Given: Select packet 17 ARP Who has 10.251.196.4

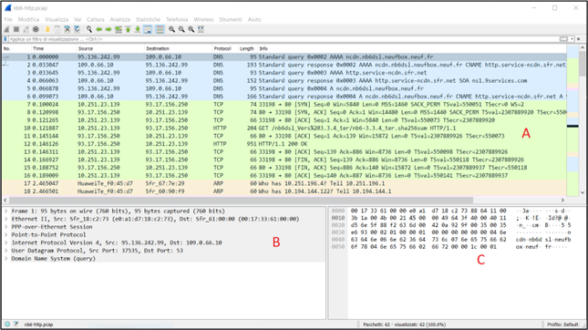Looking at the screenshot, I should [x=284, y=183].
